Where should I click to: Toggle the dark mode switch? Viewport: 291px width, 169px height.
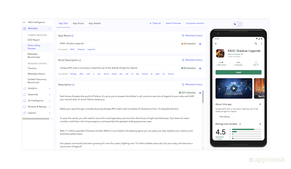(x=237, y=24)
